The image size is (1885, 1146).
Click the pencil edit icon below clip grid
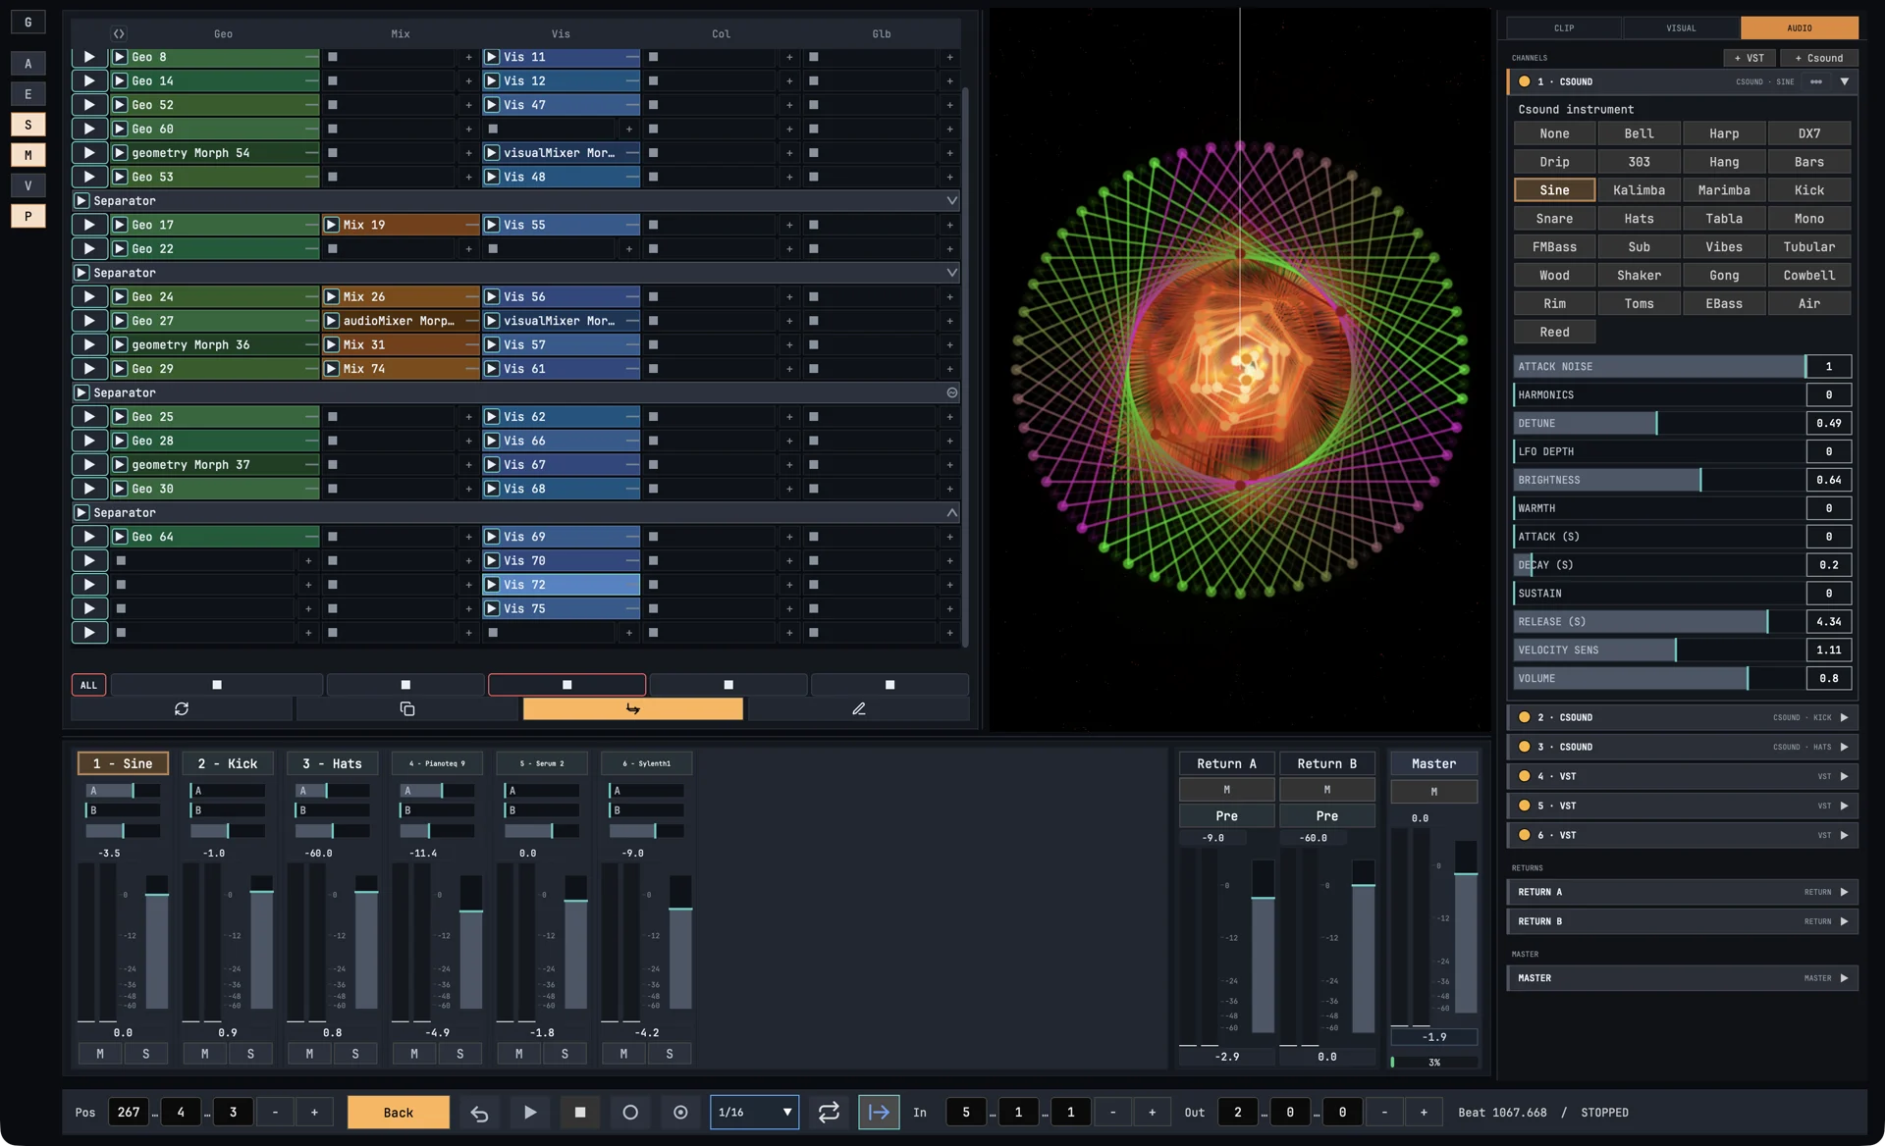pos(859,708)
